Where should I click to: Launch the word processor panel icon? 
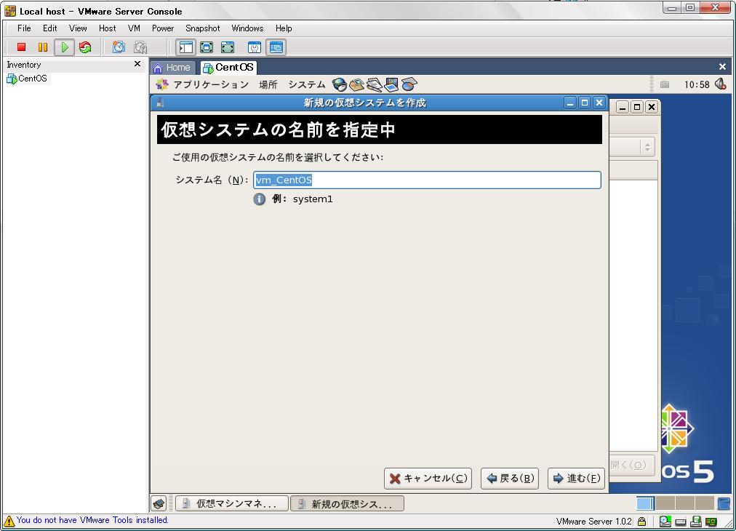374,84
